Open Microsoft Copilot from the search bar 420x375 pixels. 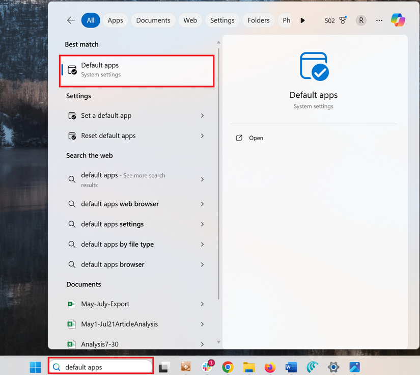click(x=398, y=20)
